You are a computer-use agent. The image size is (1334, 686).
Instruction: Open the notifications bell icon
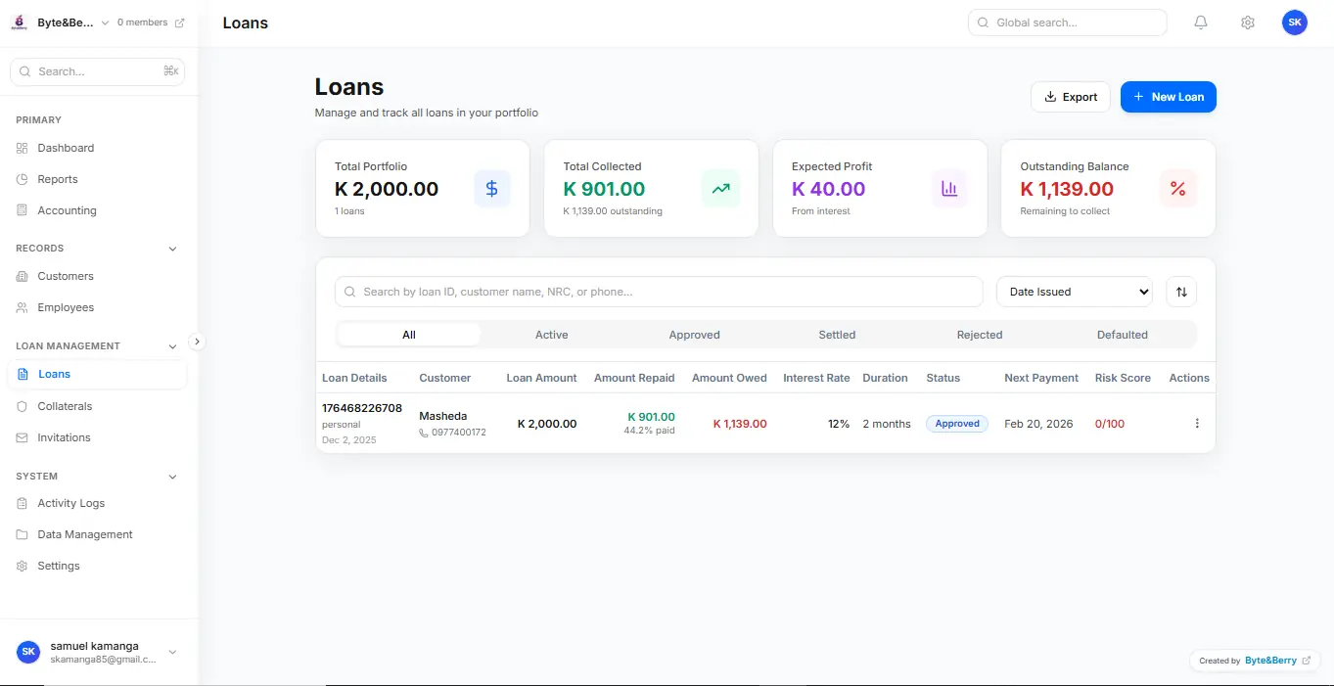pyautogui.click(x=1200, y=22)
